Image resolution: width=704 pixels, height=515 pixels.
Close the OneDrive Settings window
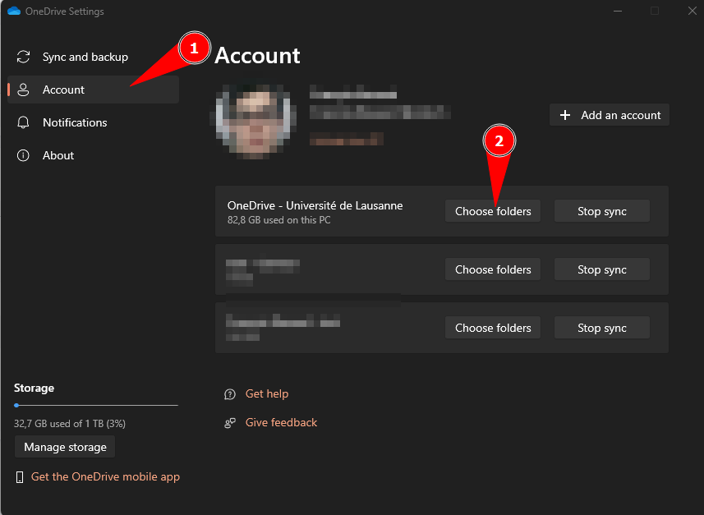point(688,11)
